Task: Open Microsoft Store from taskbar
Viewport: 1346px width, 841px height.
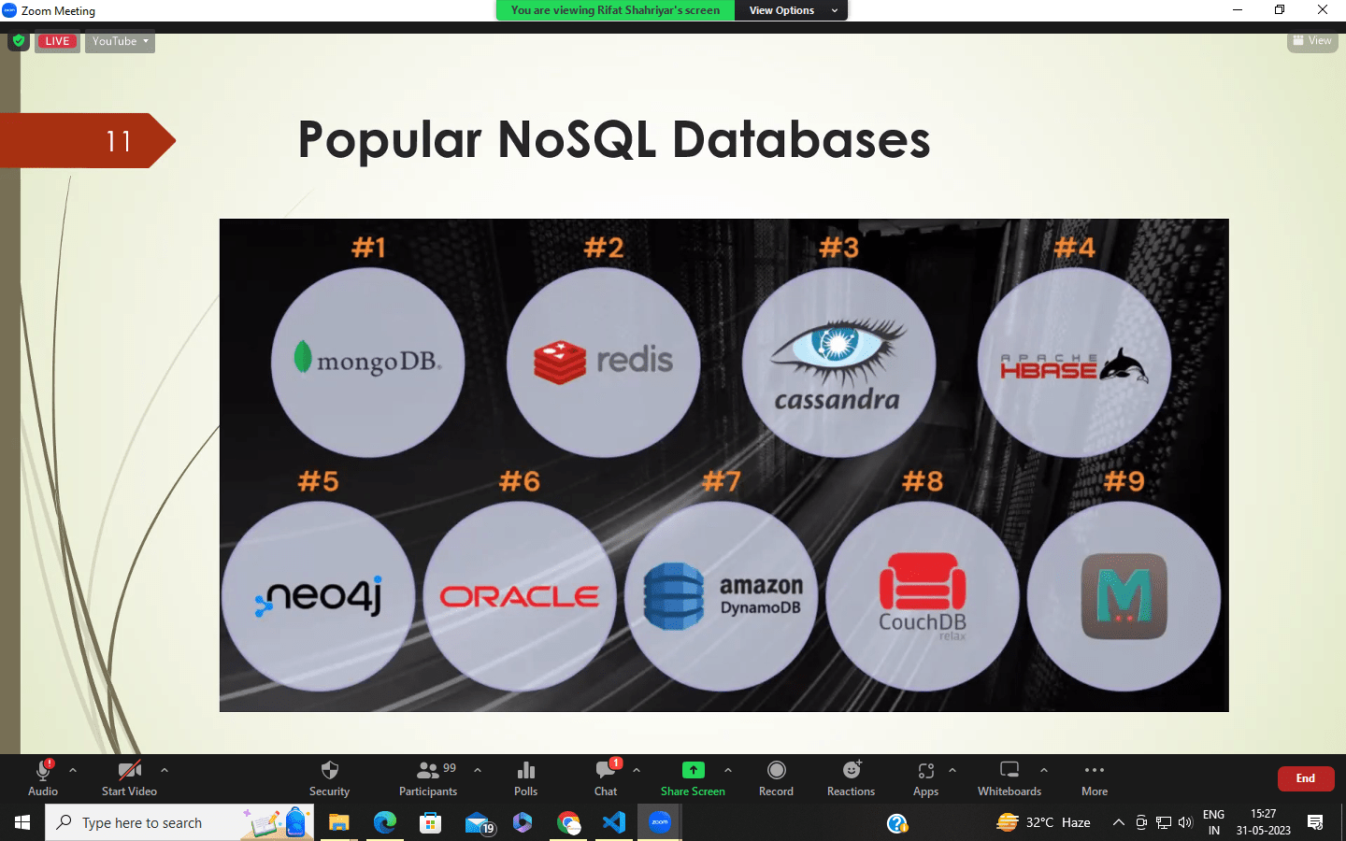Action: pos(430,822)
